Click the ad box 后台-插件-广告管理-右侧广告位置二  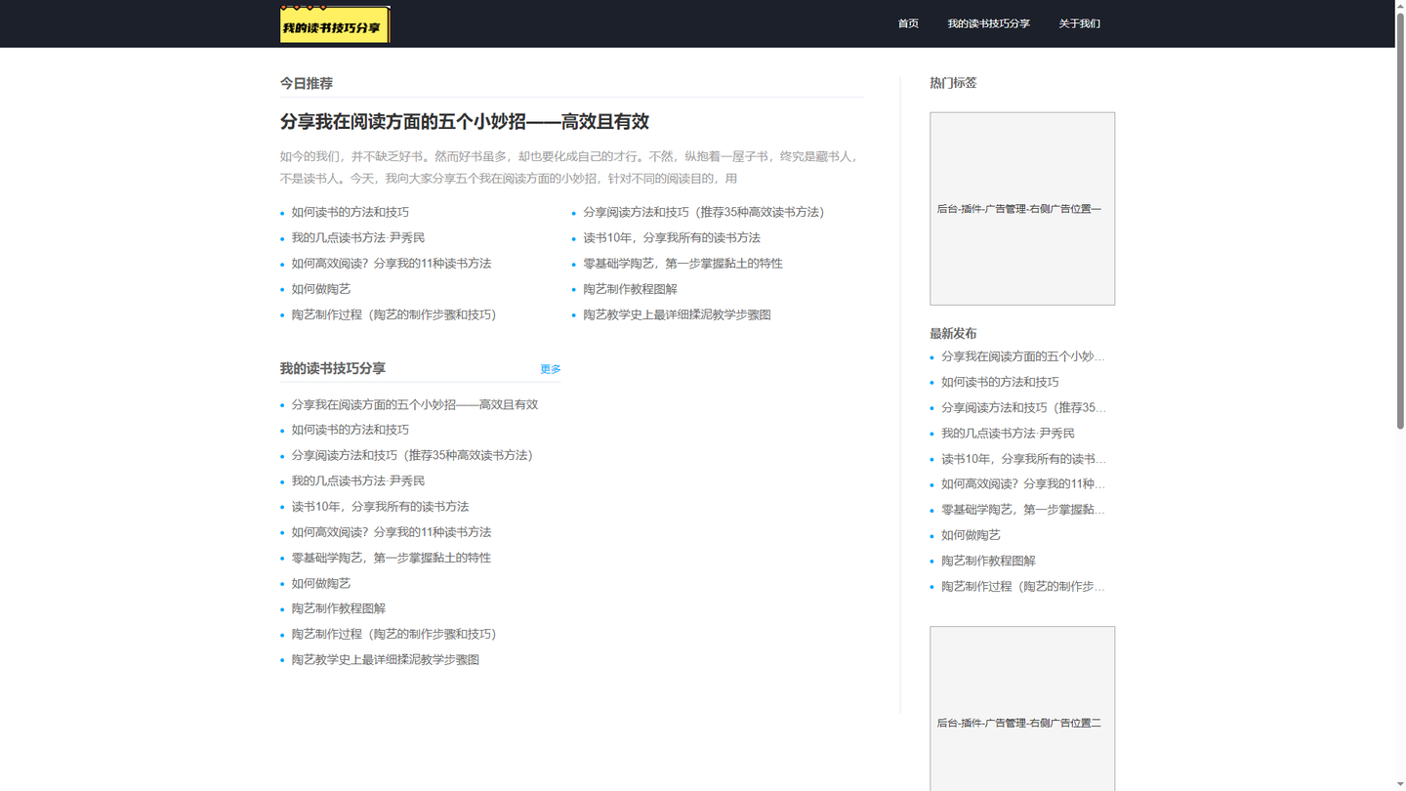(1022, 709)
